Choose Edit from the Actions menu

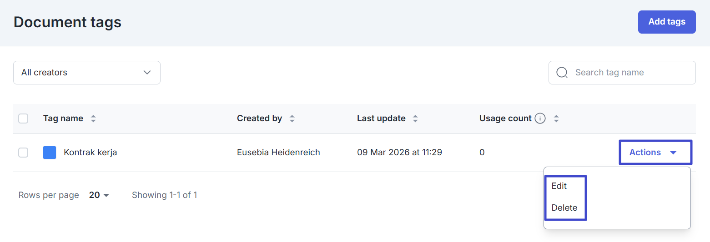[x=559, y=186]
